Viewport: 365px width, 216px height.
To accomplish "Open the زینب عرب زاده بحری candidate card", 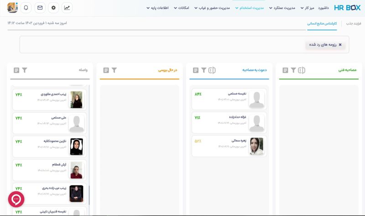I will [x=49, y=194].
